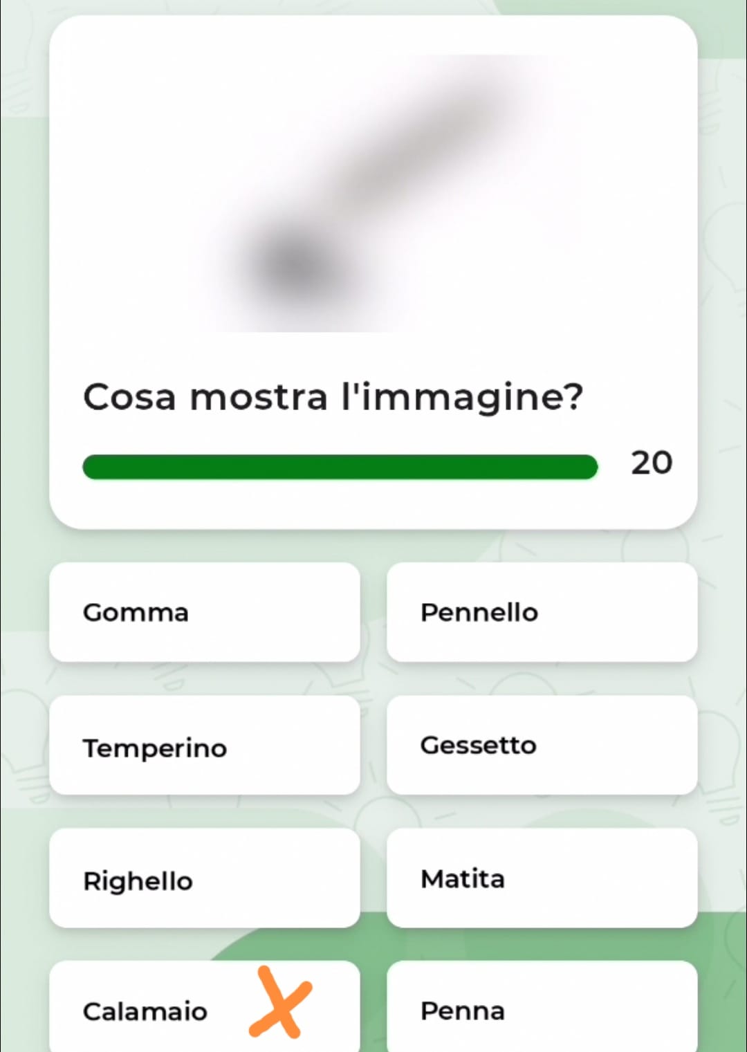Click the question text 'Cosa mostra l'immagine?'

click(x=333, y=398)
